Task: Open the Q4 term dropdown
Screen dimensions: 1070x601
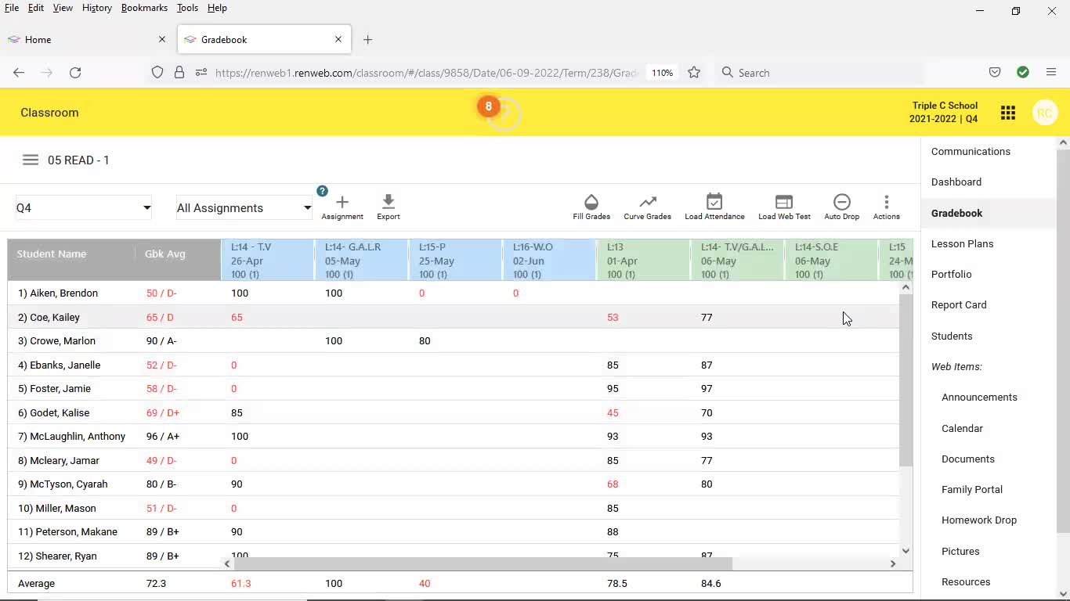Action: (83, 208)
